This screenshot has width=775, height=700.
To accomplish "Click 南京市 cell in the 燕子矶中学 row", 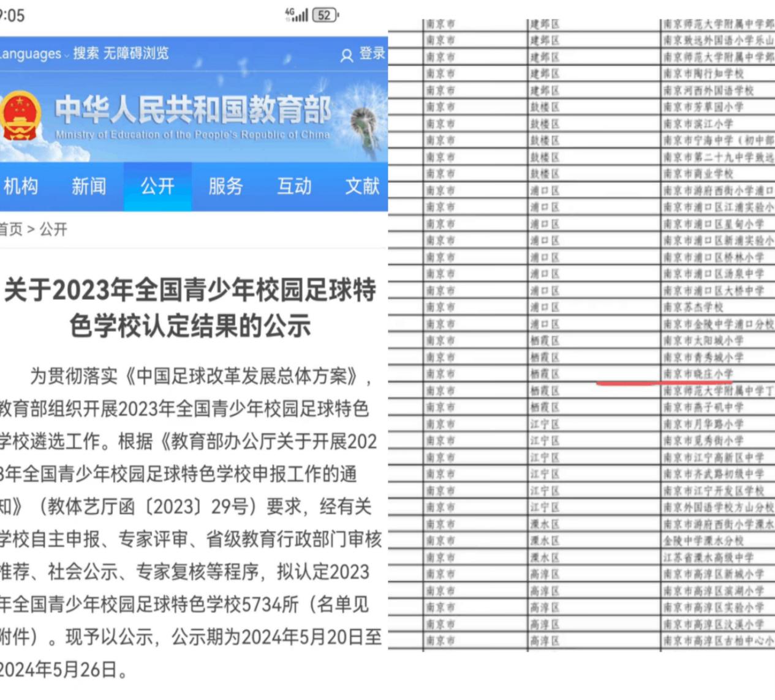I will (440, 407).
